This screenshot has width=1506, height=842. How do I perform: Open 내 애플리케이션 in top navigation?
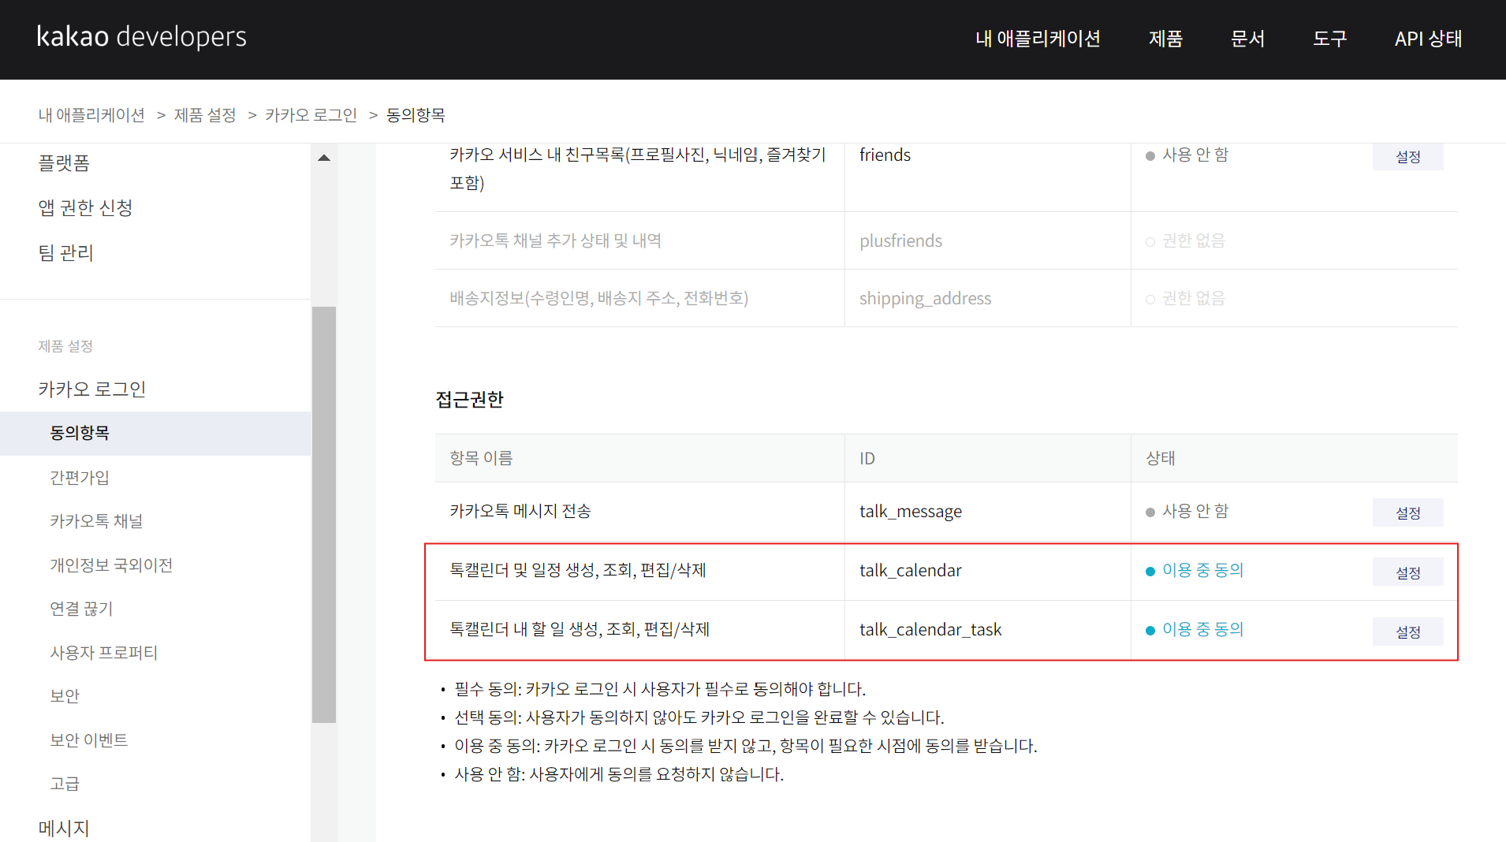[x=1038, y=39]
